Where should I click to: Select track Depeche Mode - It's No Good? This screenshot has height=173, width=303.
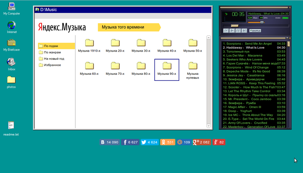pyautogui.click(x=254, y=71)
